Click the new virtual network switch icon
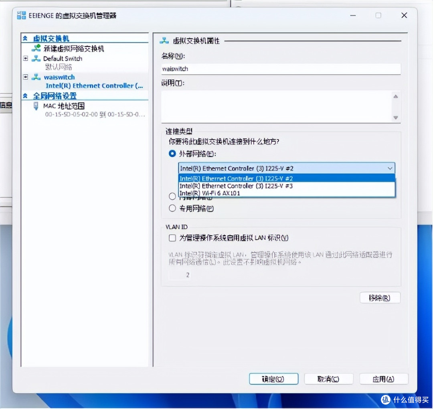This screenshot has width=433, height=409. coord(36,48)
